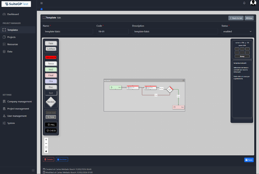The height and width of the screenshot is (174, 259).
Task: Open Projects in the sidebar
Action: (11, 37)
